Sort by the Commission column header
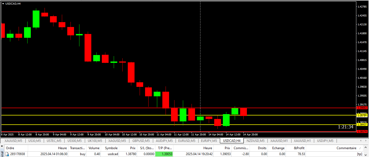Viewport: 369px width, 157px height. pyautogui.click(x=241, y=148)
